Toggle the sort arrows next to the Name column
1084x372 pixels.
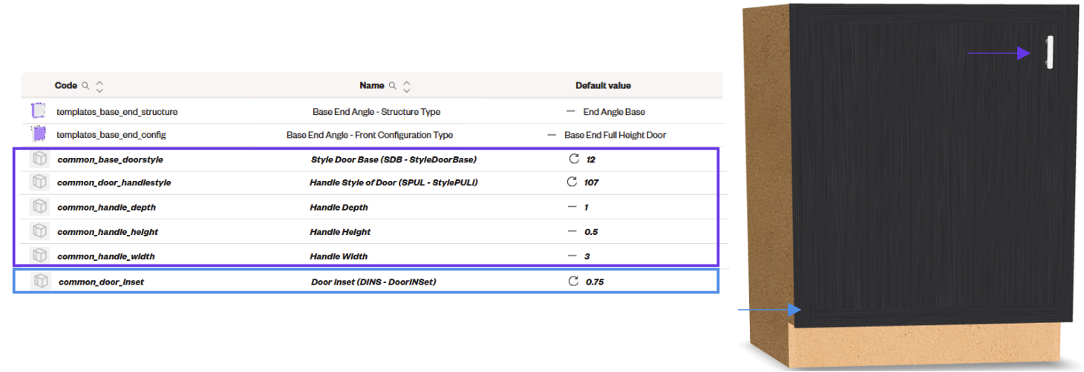[x=407, y=86]
